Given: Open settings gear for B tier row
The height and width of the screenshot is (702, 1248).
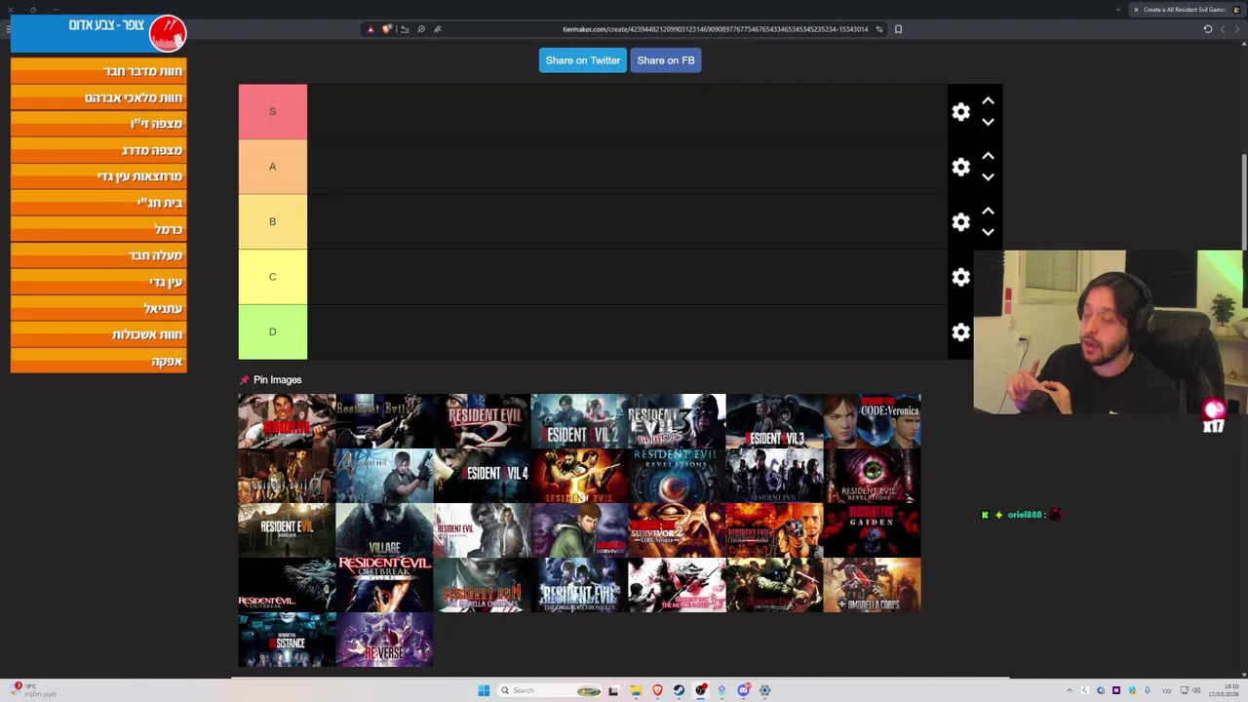Looking at the screenshot, I should [960, 222].
